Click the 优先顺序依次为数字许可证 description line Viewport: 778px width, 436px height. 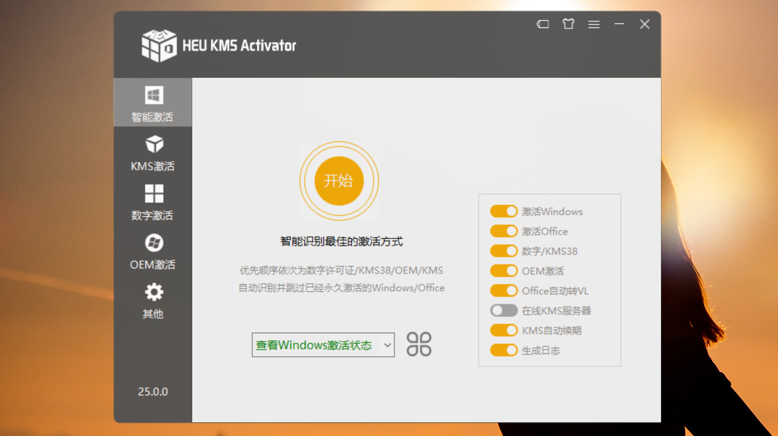(341, 270)
